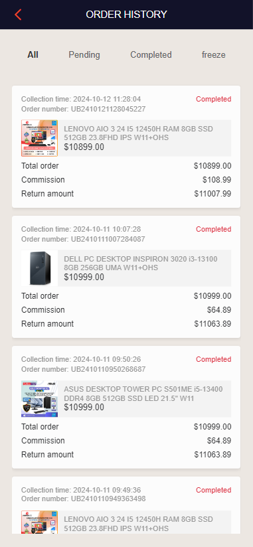The height and width of the screenshot is (547, 253).
Task: Open the Completed orders tab
Action: pos(151,55)
